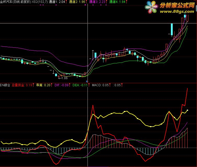The width and height of the screenshot is (197, 167).
Task: Click the 1.86 low price annotation
Action: (63, 78)
